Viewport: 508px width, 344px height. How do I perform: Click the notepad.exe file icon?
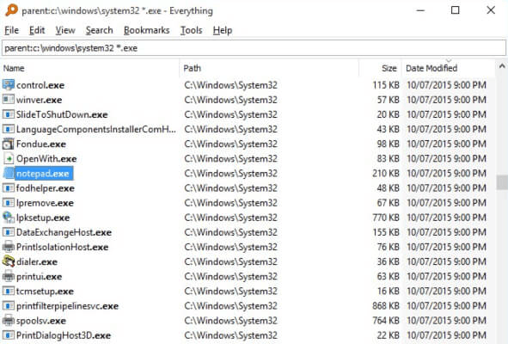8,174
